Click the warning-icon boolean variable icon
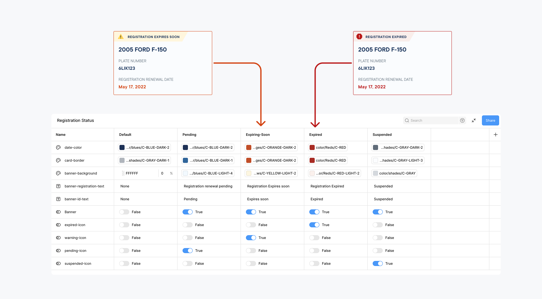542x299 pixels. pyautogui.click(x=58, y=238)
